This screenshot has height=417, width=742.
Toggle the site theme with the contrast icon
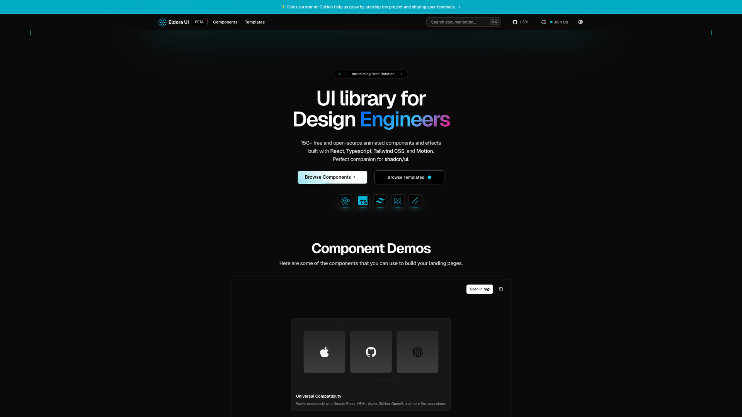580,22
